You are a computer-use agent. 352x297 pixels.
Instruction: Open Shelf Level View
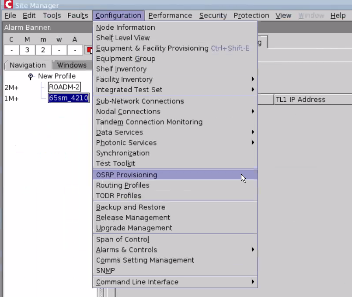point(175,38)
